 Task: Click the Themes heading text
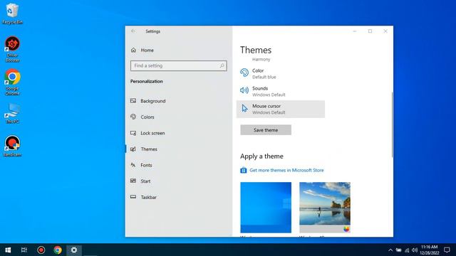(x=256, y=50)
